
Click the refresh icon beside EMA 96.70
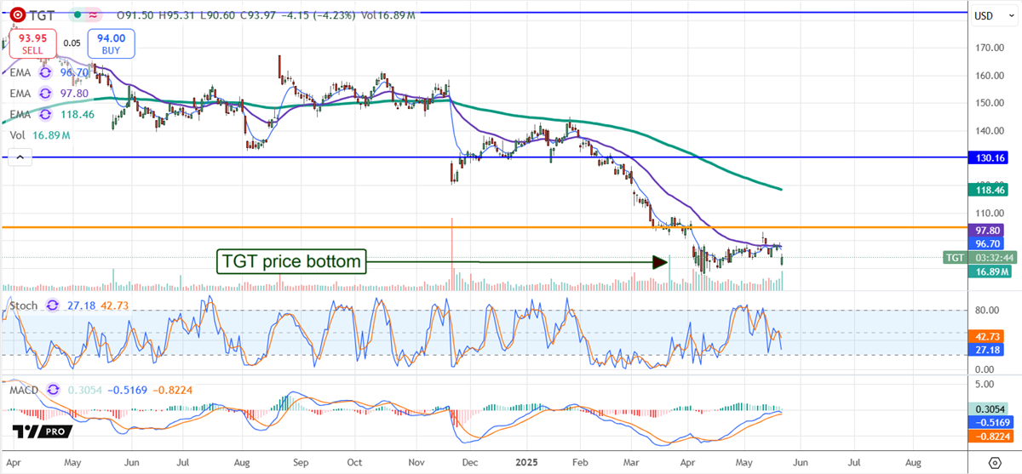click(46, 74)
